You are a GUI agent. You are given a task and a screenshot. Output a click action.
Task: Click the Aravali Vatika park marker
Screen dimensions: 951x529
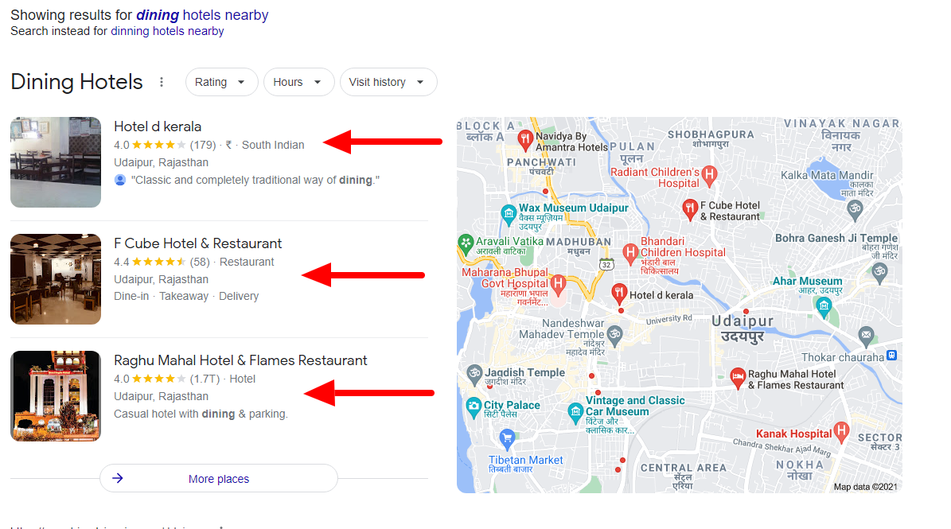[x=466, y=244]
